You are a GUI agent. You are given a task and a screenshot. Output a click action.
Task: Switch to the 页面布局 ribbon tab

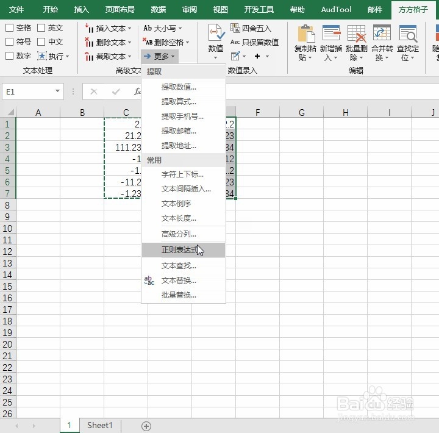click(x=120, y=10)
